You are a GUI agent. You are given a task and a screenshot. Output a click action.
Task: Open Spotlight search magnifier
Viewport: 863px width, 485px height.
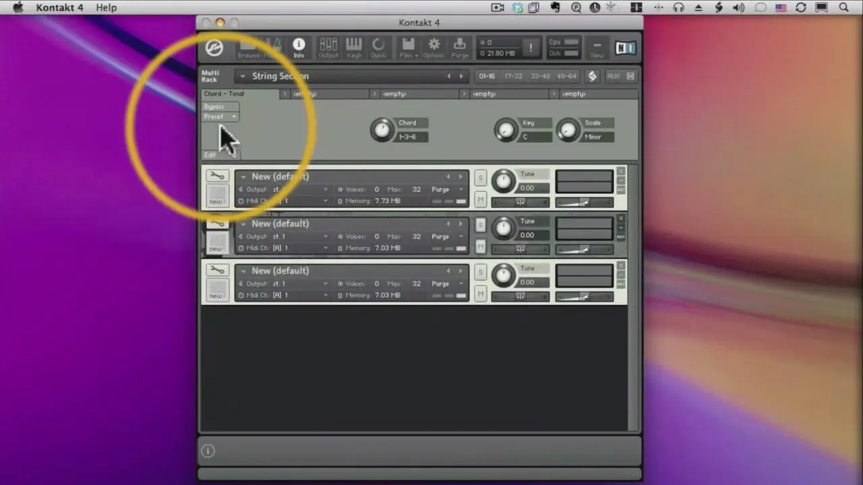[x=843, y=7]
